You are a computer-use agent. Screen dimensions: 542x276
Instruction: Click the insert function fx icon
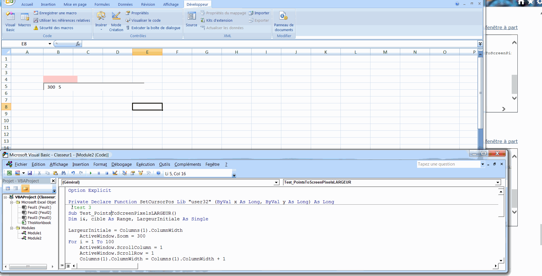tap(78, 44)
